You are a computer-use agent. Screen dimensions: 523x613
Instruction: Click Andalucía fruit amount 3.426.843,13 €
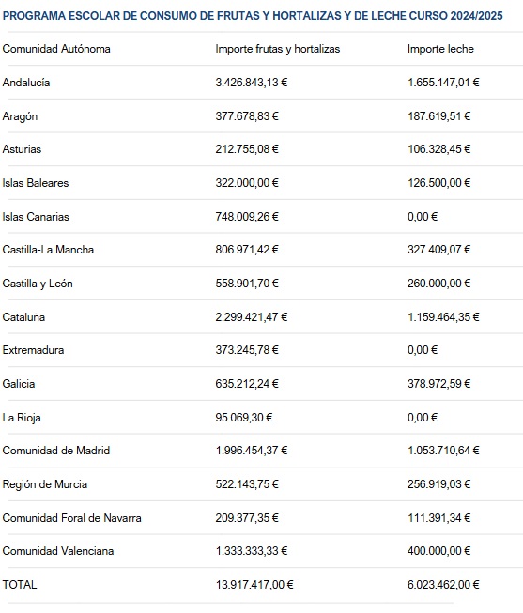click(x=252, y=83)
